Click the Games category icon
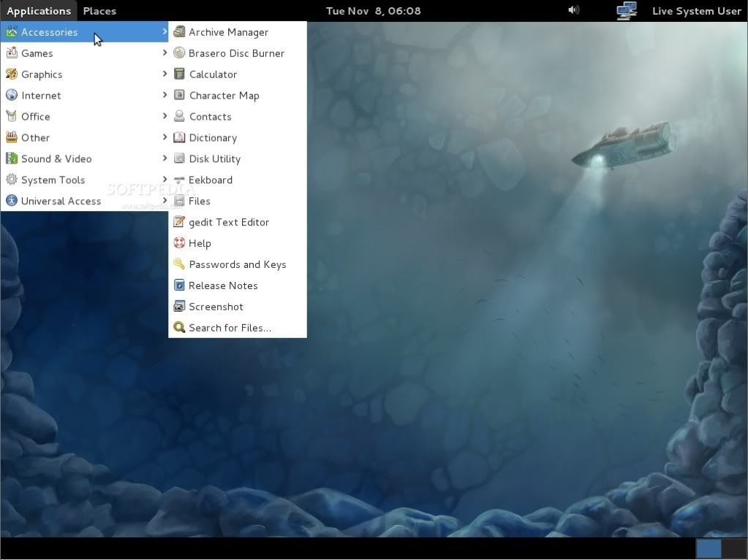The height and width of the screenshot is (560, 748). pyautogui.click(x=12, y=53)
